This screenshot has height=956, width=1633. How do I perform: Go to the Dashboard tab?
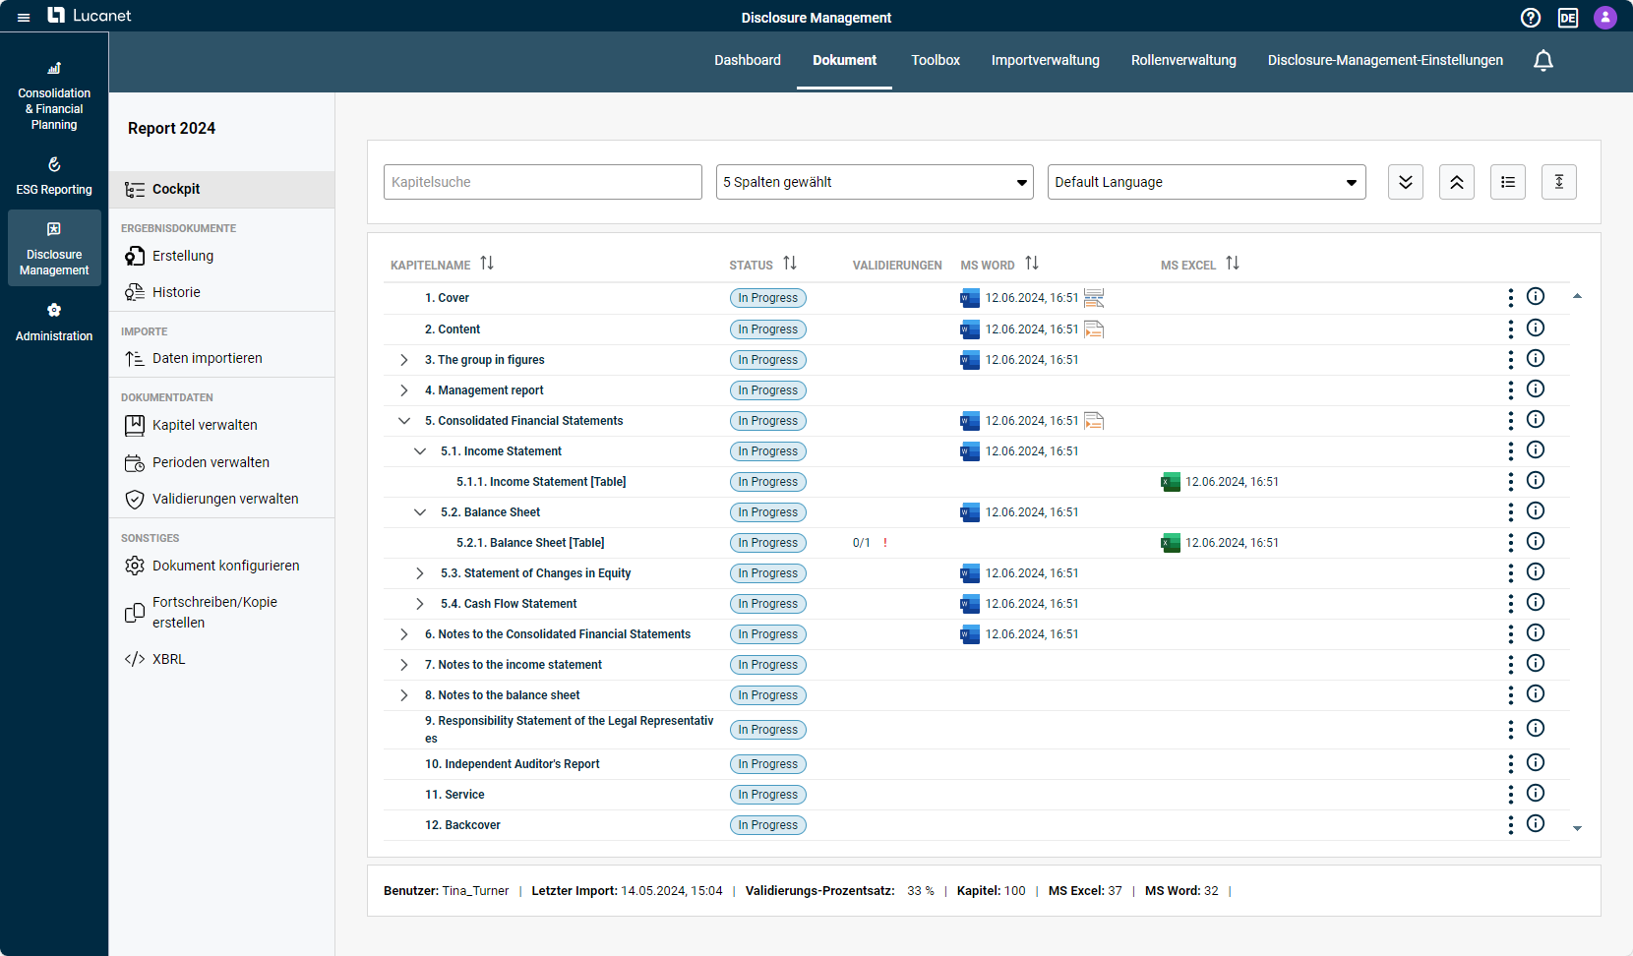click(x=748, y=60)
